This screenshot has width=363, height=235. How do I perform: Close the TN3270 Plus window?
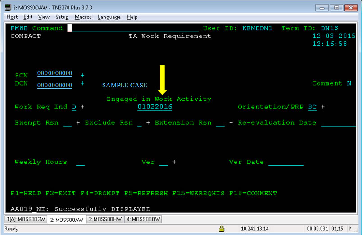tap(351, 8)
